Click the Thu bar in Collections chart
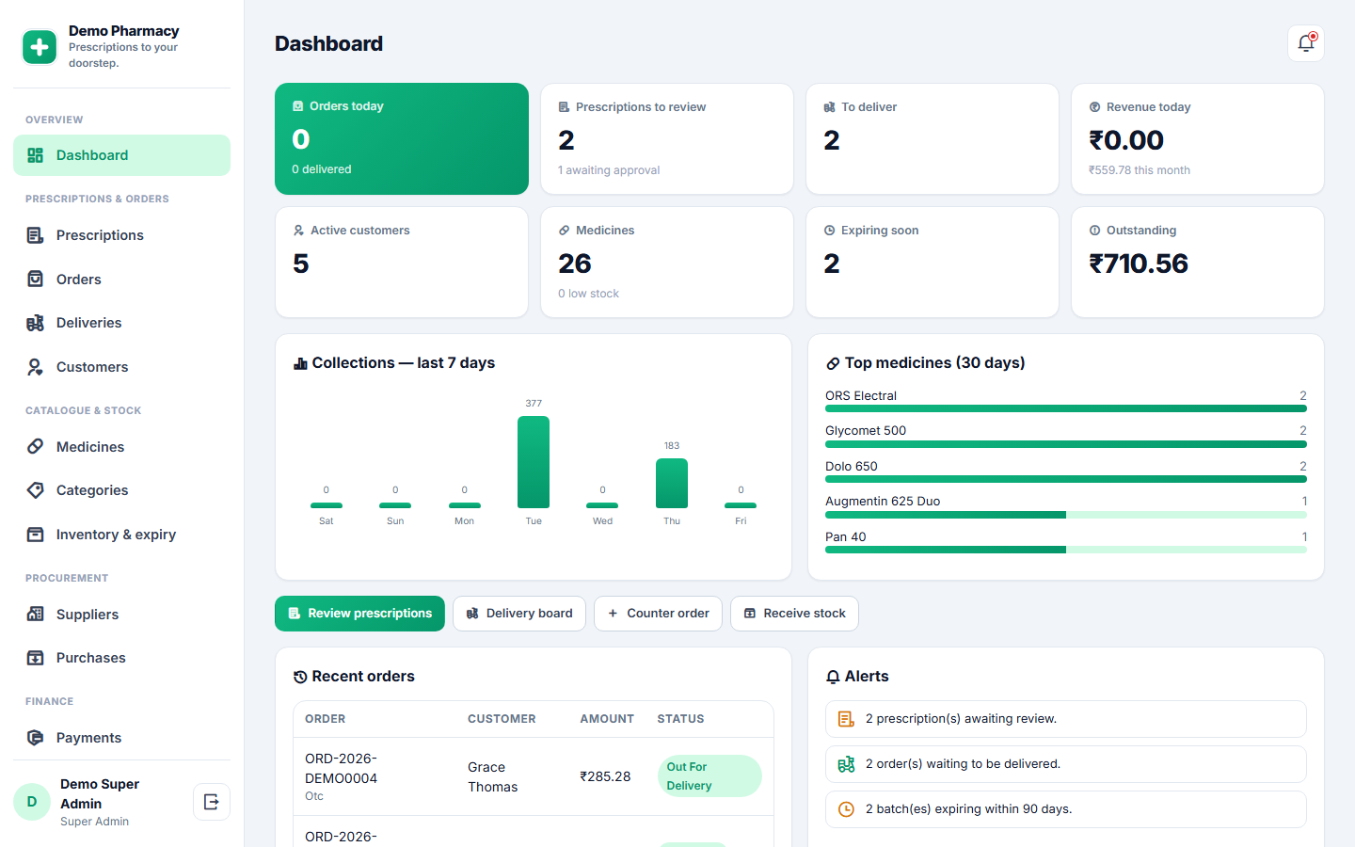 coord(672,484)
